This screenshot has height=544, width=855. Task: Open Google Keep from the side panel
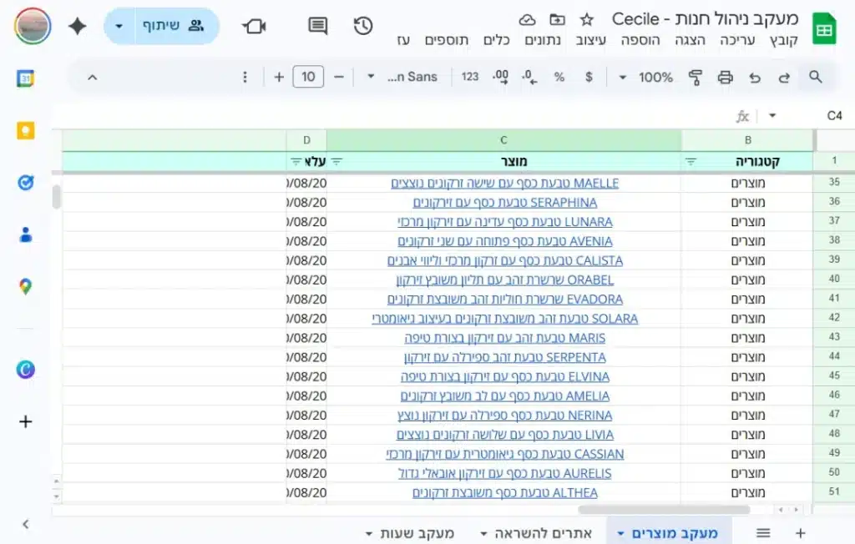(26, 130)
